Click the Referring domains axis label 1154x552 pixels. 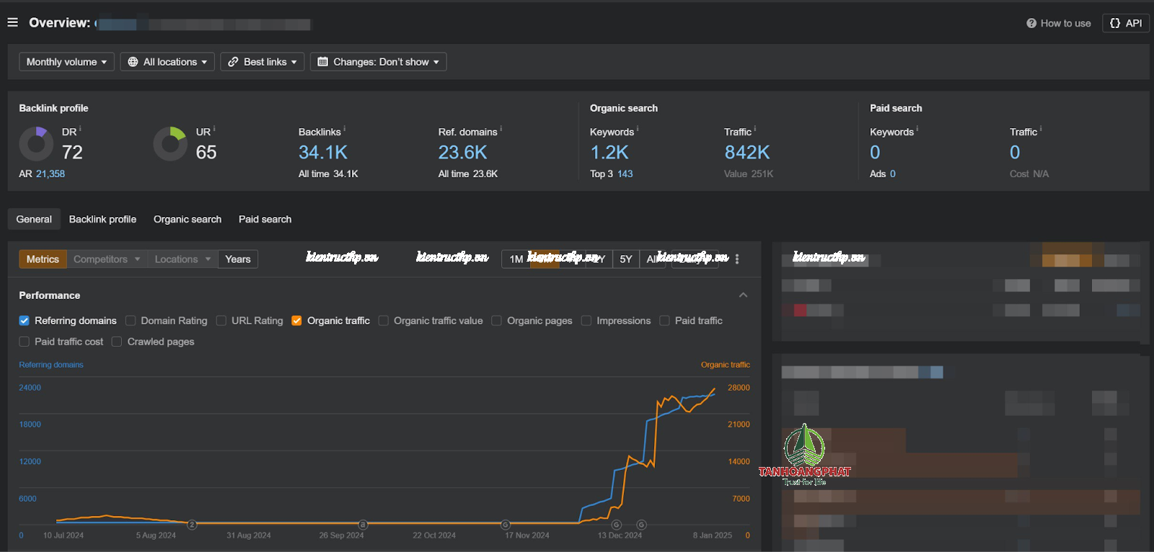(51, 365)
